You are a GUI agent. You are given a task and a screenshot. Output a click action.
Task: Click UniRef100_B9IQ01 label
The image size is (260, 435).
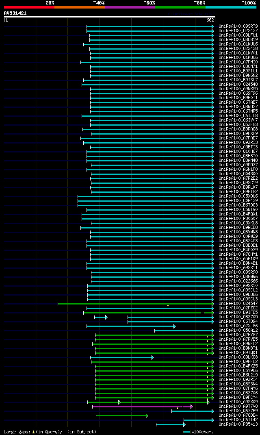click(238, 352)
